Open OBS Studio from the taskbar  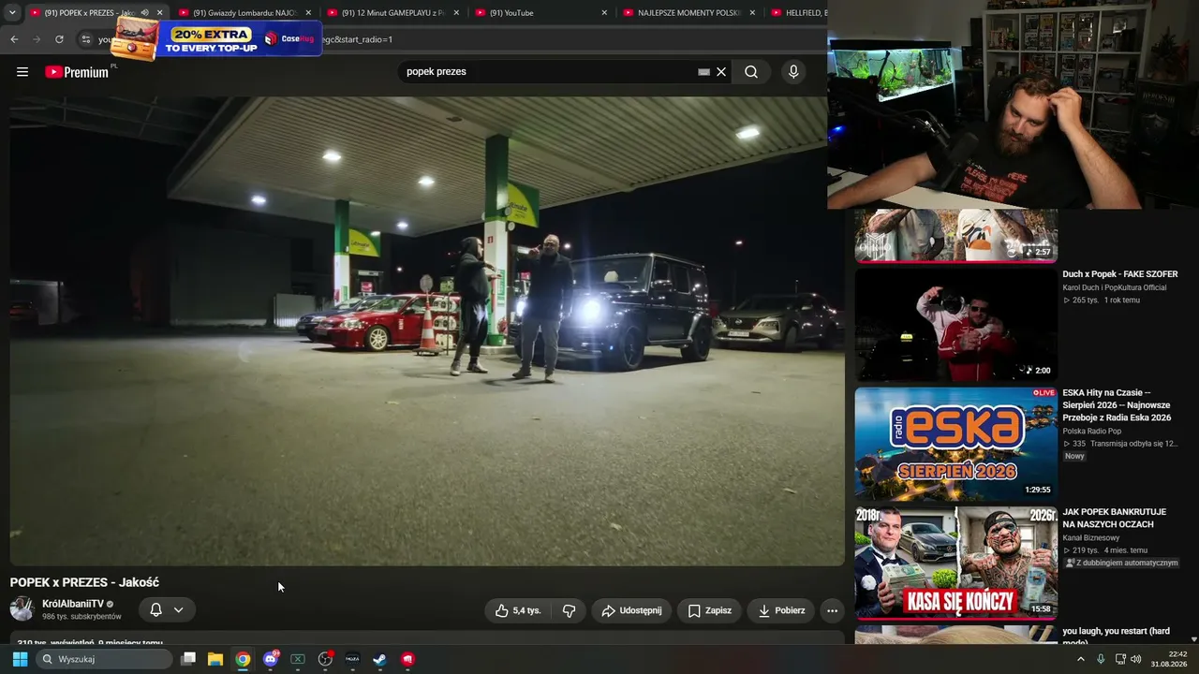(x=325, y=659)
